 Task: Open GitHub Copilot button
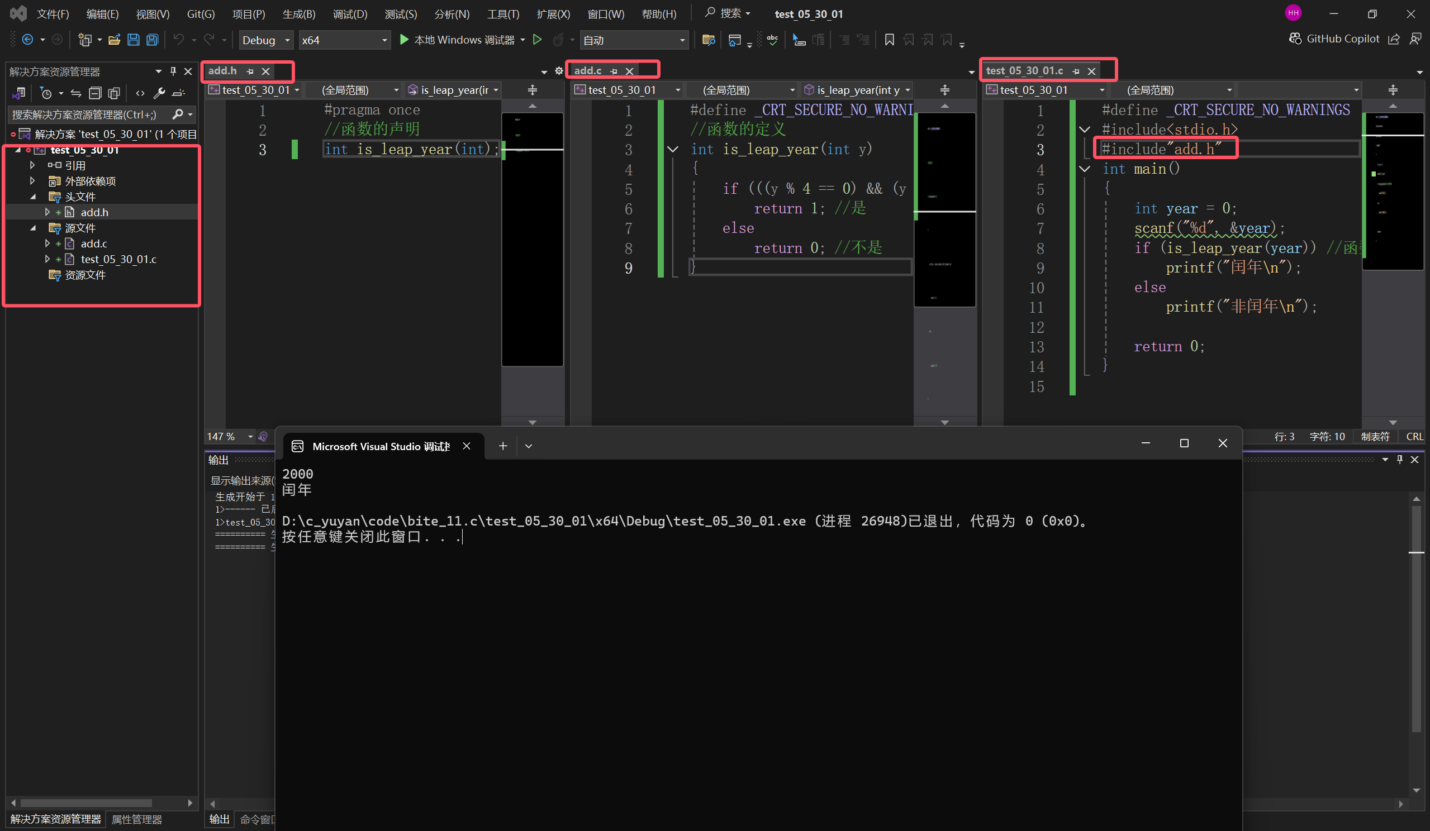click(x=1334, y=39)
